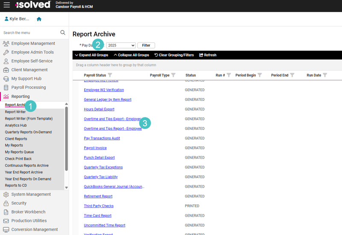This screenshot has width=342, height=235.
Task: Refresh the report archive list
Action: point(208,55)
